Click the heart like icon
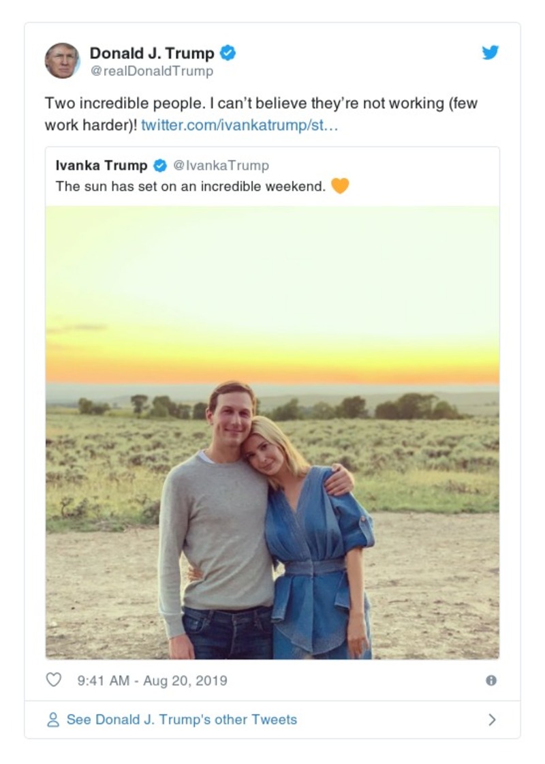545x764 pixels. pyautogui.click(x=53, y=680)
